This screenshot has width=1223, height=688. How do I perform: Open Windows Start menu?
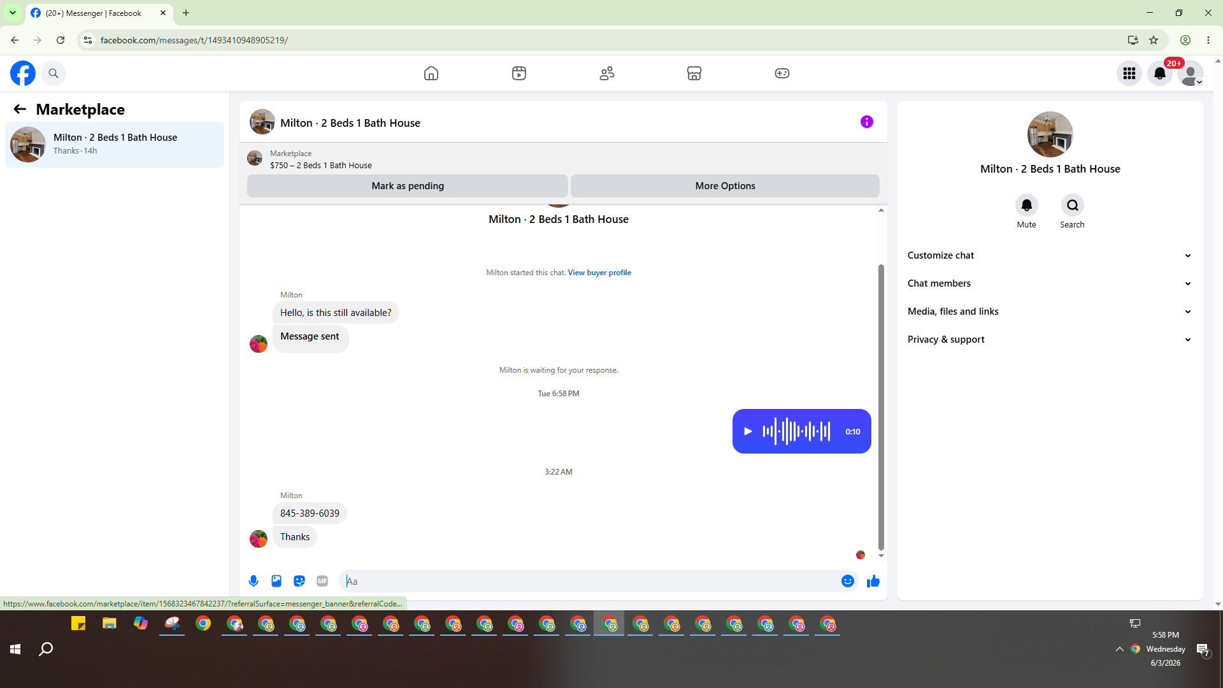[15, 649]
